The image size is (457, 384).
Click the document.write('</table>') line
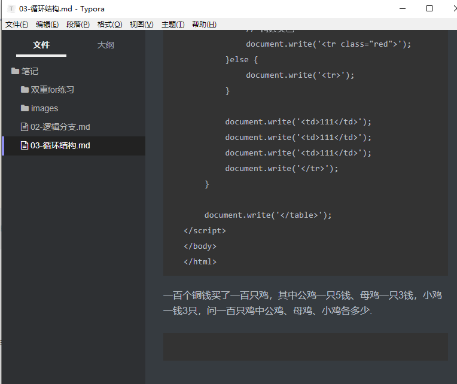coord(268,215)
